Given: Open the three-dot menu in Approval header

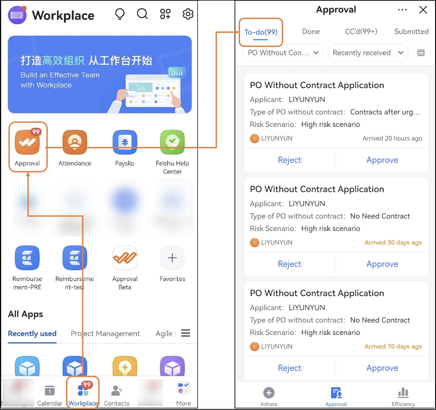Looking at the screenshot, I should tap(402, 10).
